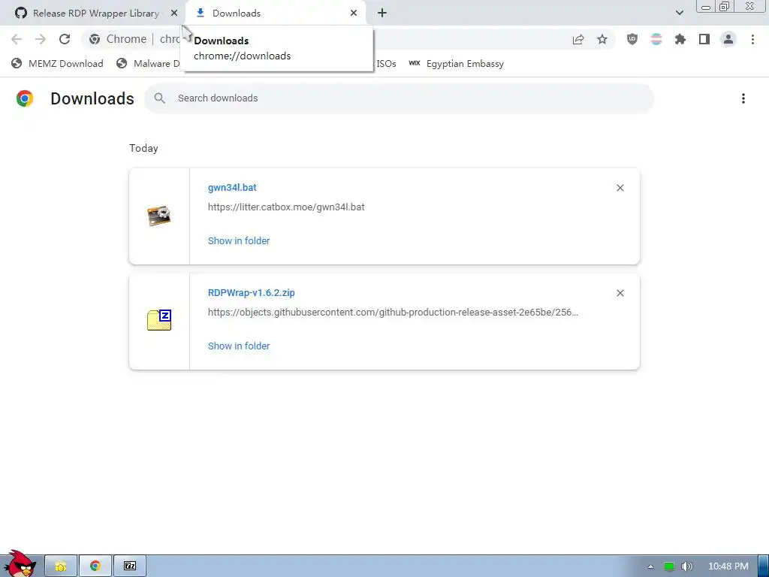
Task: Click the RDPWrap zip file icon
Action: click(159, 320)
